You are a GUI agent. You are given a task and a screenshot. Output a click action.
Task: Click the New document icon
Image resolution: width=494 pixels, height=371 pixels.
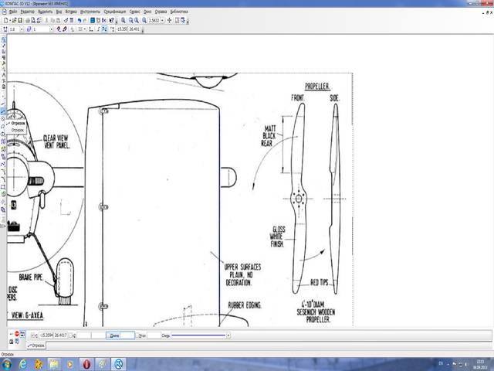(5, 20)
